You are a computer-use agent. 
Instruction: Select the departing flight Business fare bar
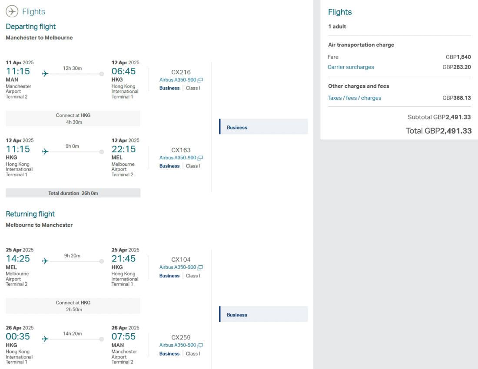click(263, 127)
